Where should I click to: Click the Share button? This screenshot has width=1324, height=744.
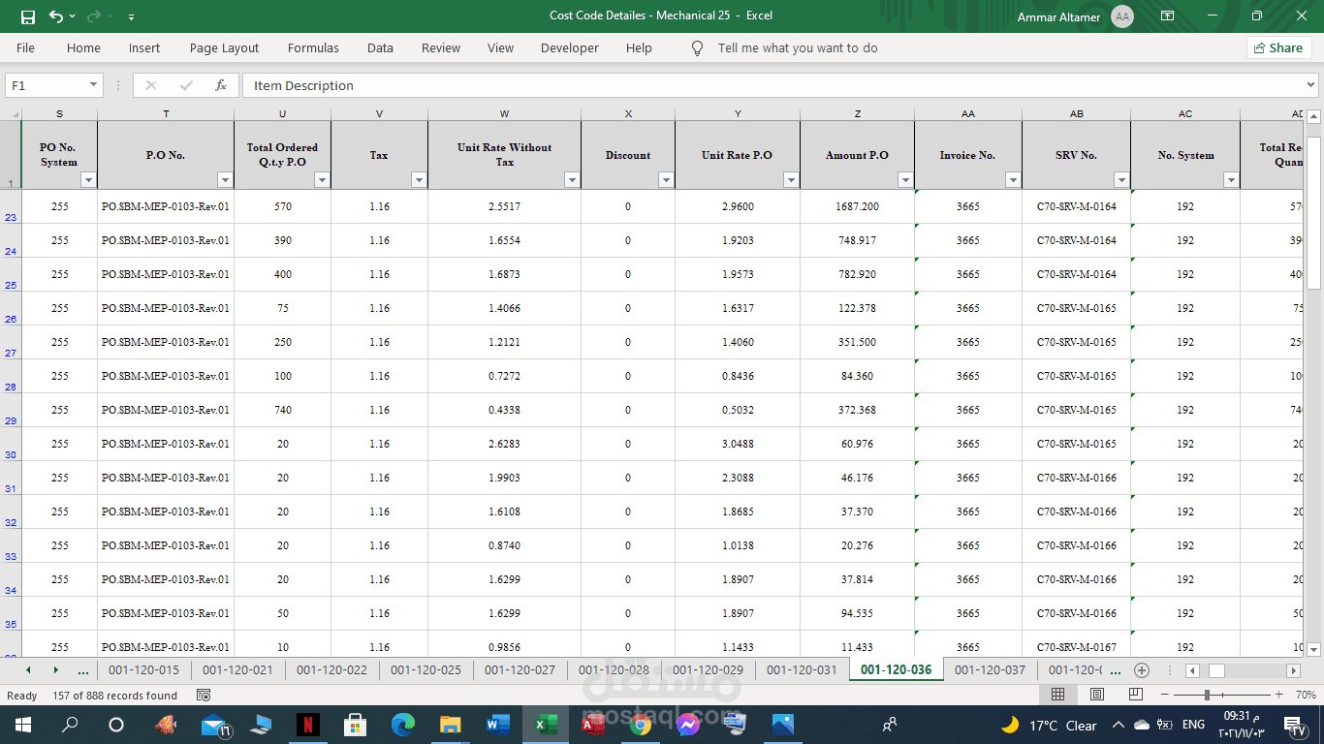click(x=1278, y=47)
